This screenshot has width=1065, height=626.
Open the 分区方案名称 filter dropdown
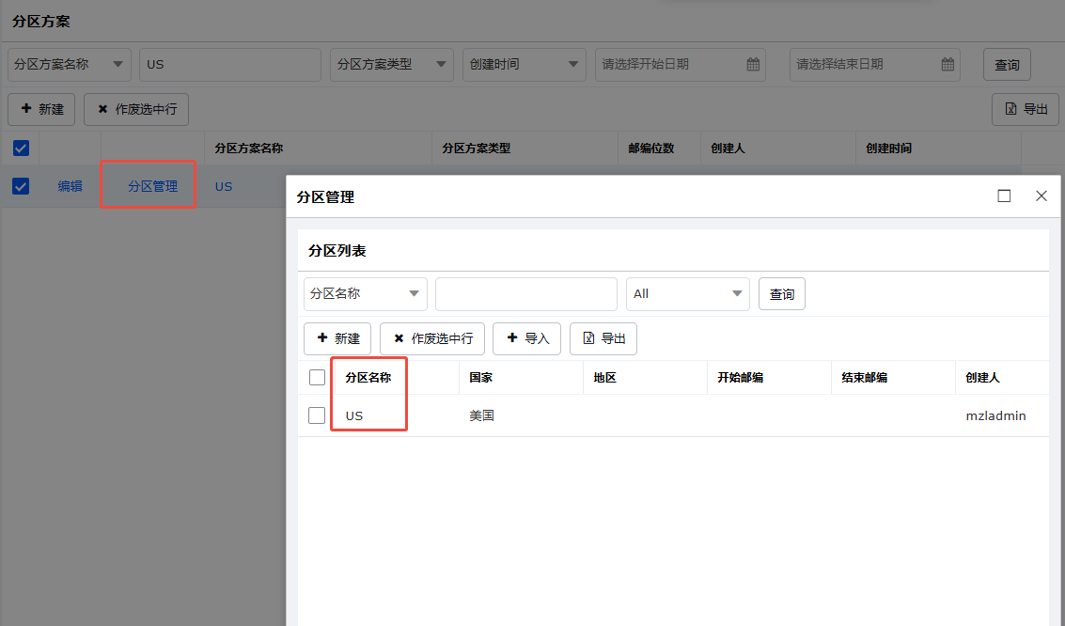(x=70, y=65)
